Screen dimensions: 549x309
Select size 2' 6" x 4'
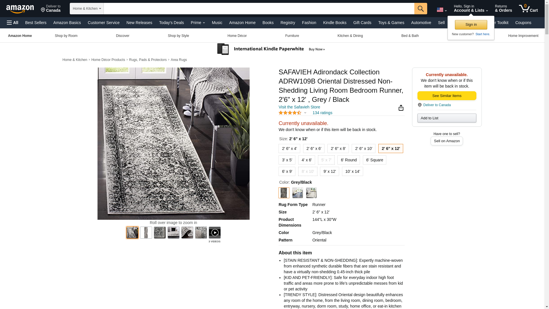[289, 148]
